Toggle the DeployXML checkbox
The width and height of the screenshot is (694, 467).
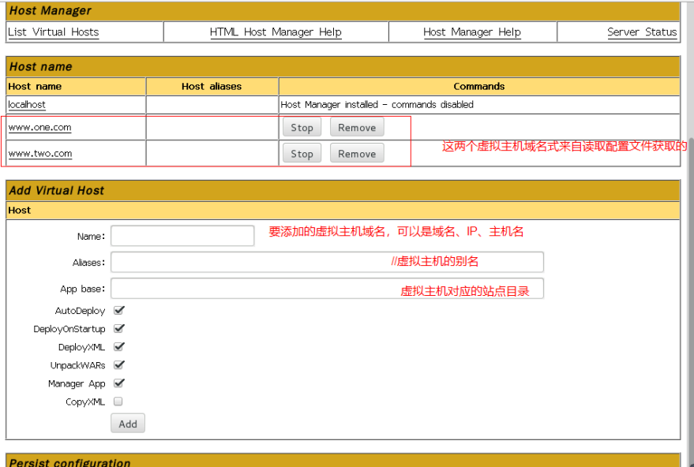pos(119,347)
